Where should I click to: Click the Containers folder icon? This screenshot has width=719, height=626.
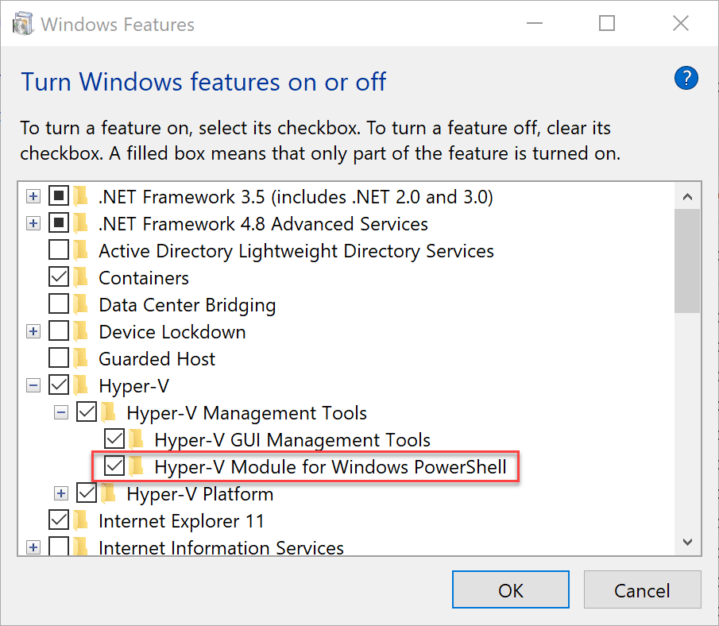point(80,277)
